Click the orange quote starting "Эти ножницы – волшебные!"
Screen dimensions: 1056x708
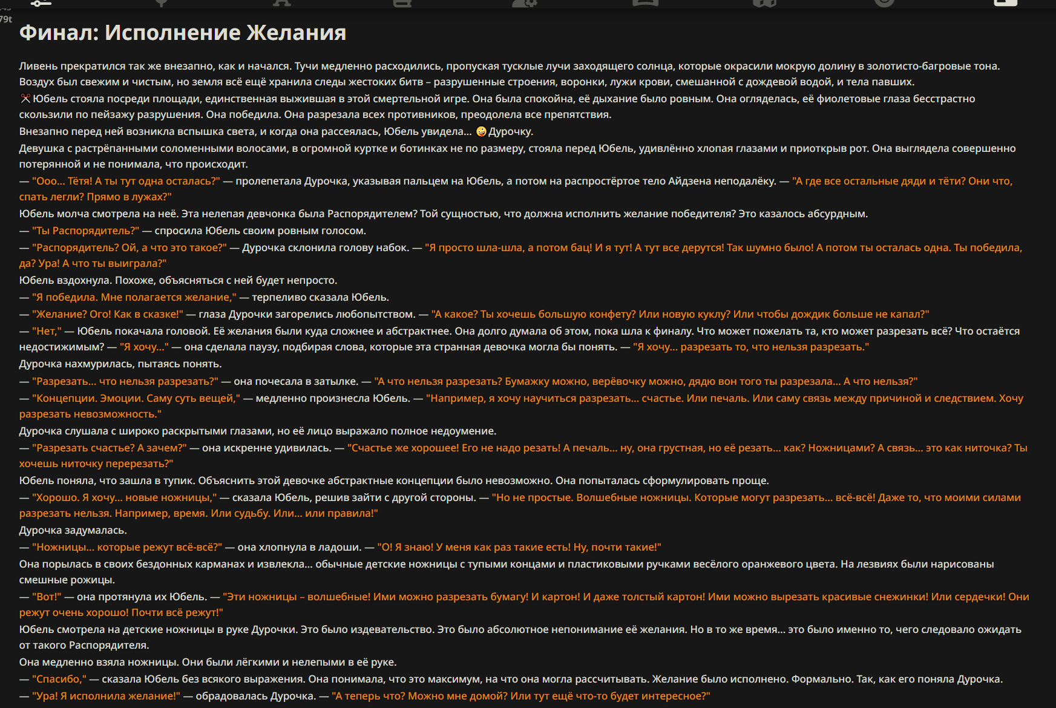[x=524, y=605]
